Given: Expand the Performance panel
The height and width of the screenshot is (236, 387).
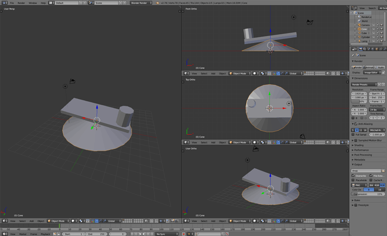Looking at the screenshot, I should 360,150.
